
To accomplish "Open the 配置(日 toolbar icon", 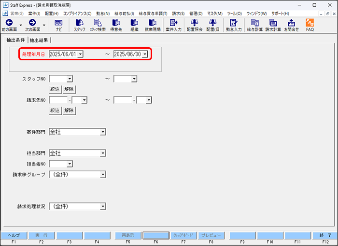I will coord(213,25).
